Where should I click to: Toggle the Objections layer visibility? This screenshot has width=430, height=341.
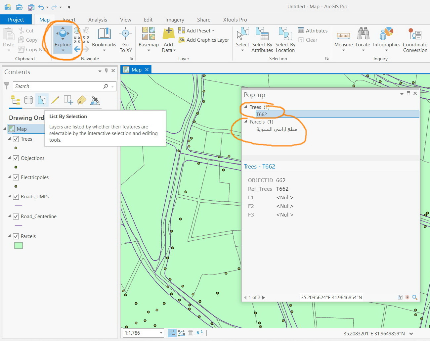point(16,158)
